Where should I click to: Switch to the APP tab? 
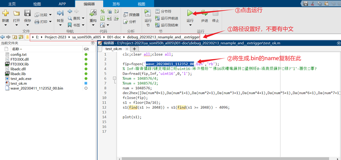pos(62,4)
